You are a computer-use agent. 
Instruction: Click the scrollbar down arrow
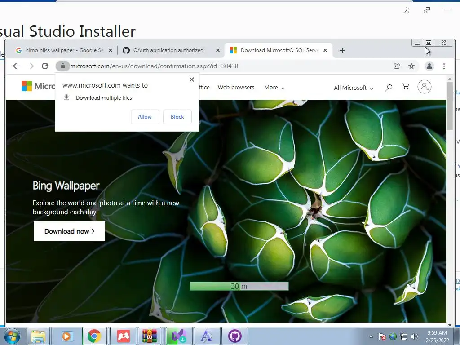tap(450, 325)
